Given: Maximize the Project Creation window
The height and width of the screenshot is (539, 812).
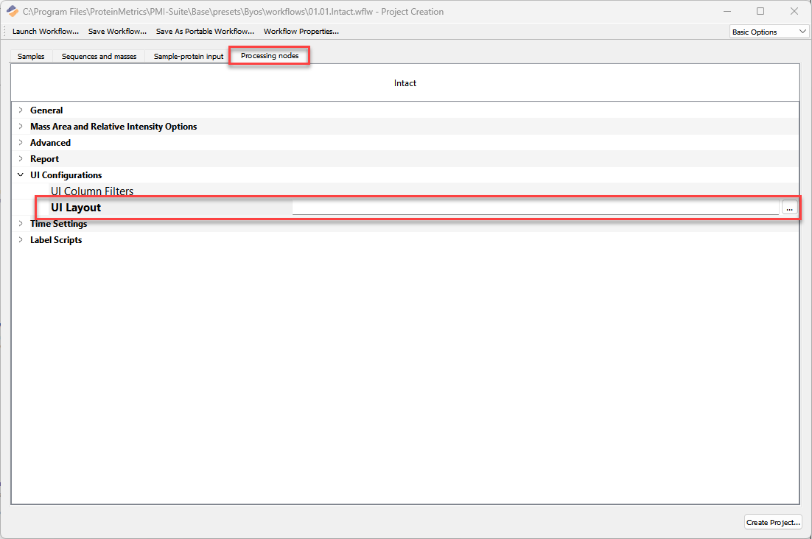Looking at the screenshot, I should 760,11.
